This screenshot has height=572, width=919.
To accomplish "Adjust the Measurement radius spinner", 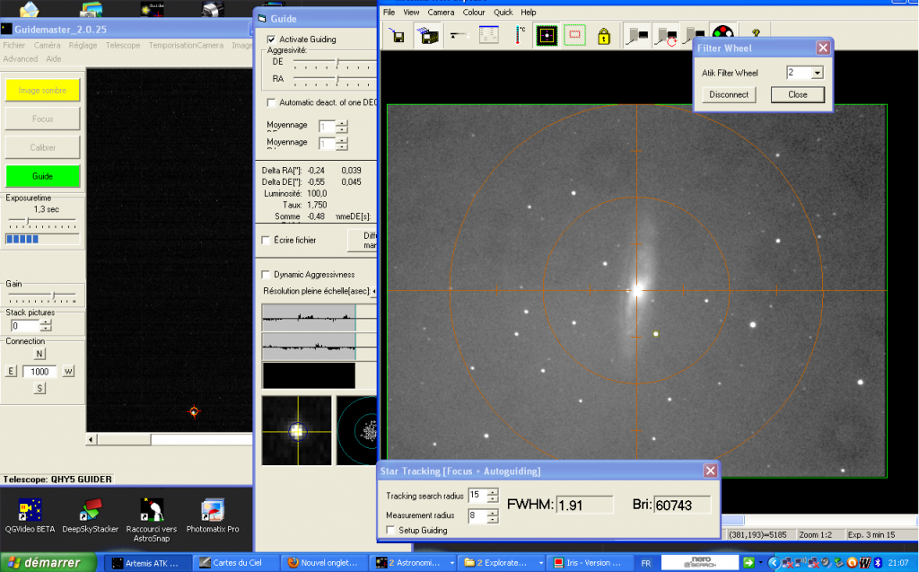I will point(492,515).
